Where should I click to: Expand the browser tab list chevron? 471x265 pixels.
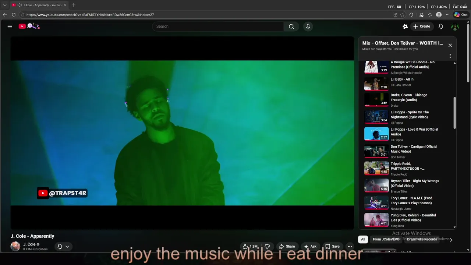pyautogui.click(x=5, y=5)
